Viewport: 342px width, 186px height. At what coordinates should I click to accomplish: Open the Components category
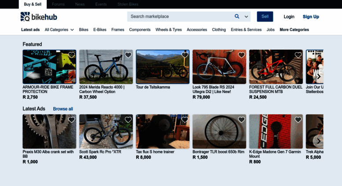[140, 29]
